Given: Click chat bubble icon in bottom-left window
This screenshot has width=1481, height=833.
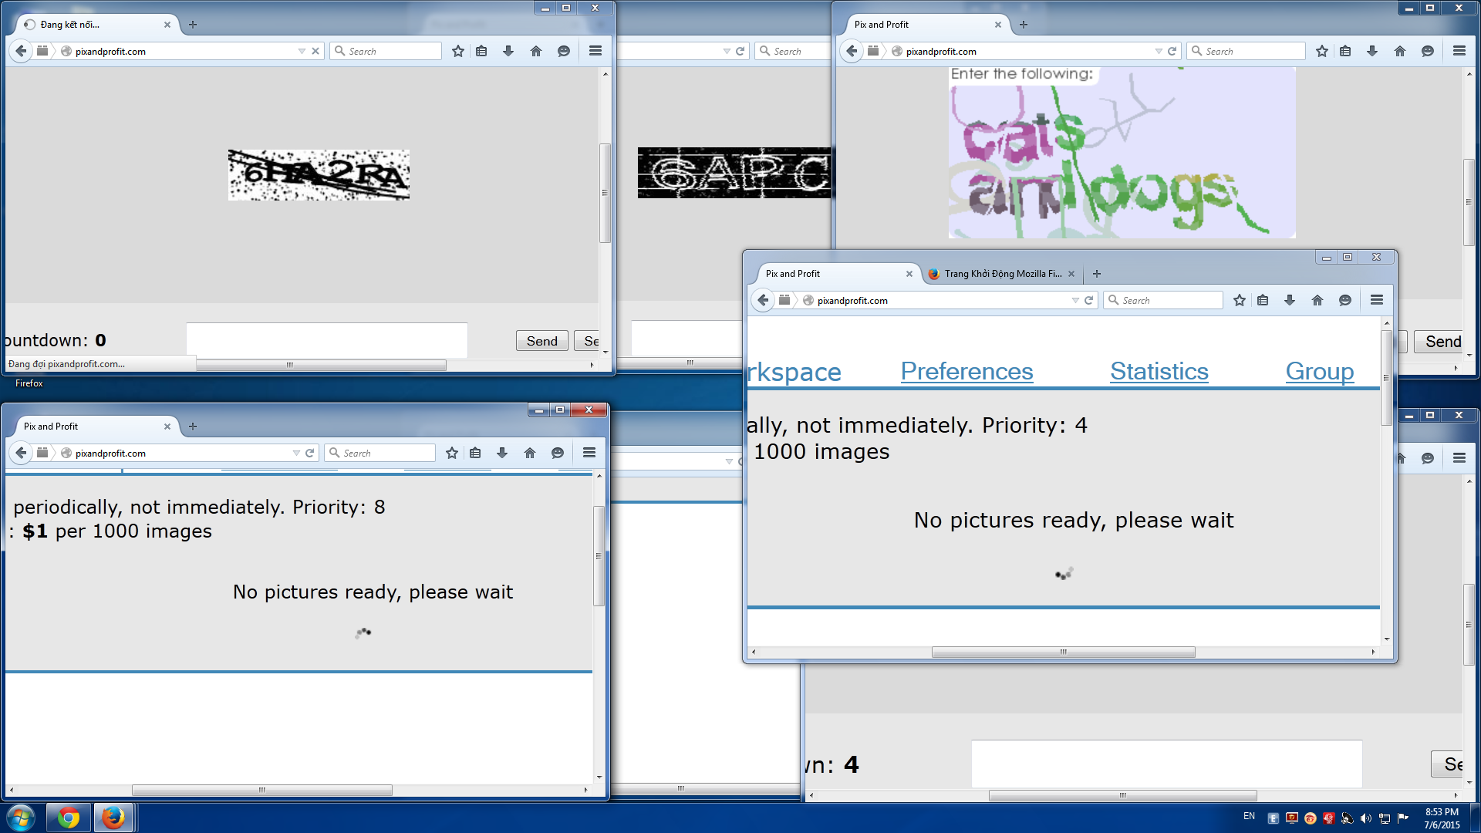Looking at the screenshot, I should (558, 453).
